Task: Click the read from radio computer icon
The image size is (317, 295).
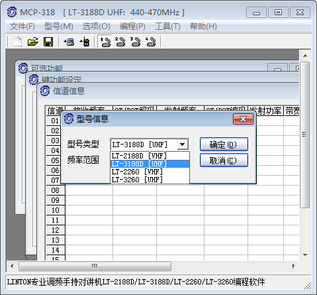Action: [69, 42]
